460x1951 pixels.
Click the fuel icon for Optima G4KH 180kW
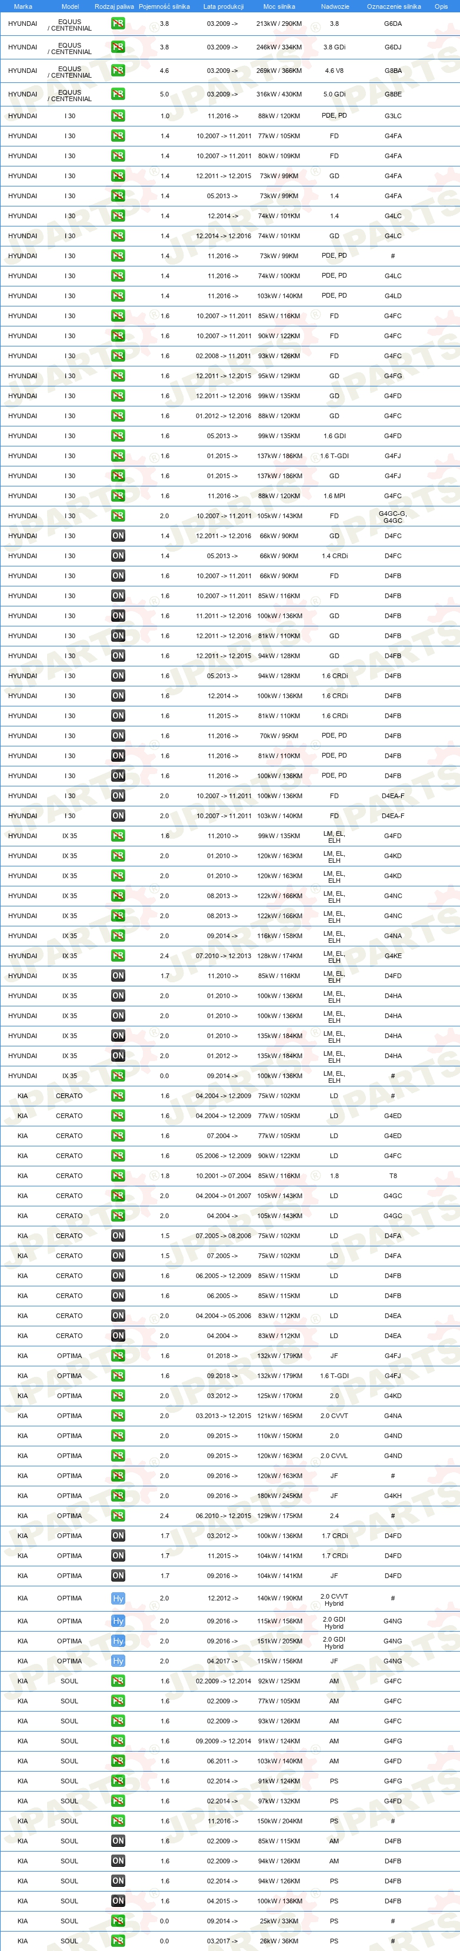click(x=118, y=1496)
